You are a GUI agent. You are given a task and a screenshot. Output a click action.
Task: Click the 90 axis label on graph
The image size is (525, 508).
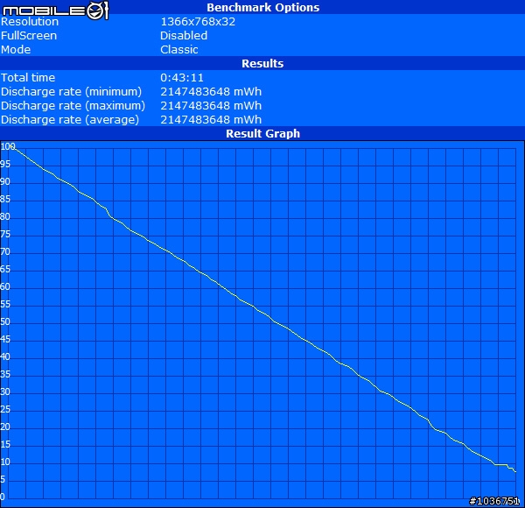[5, 181]
